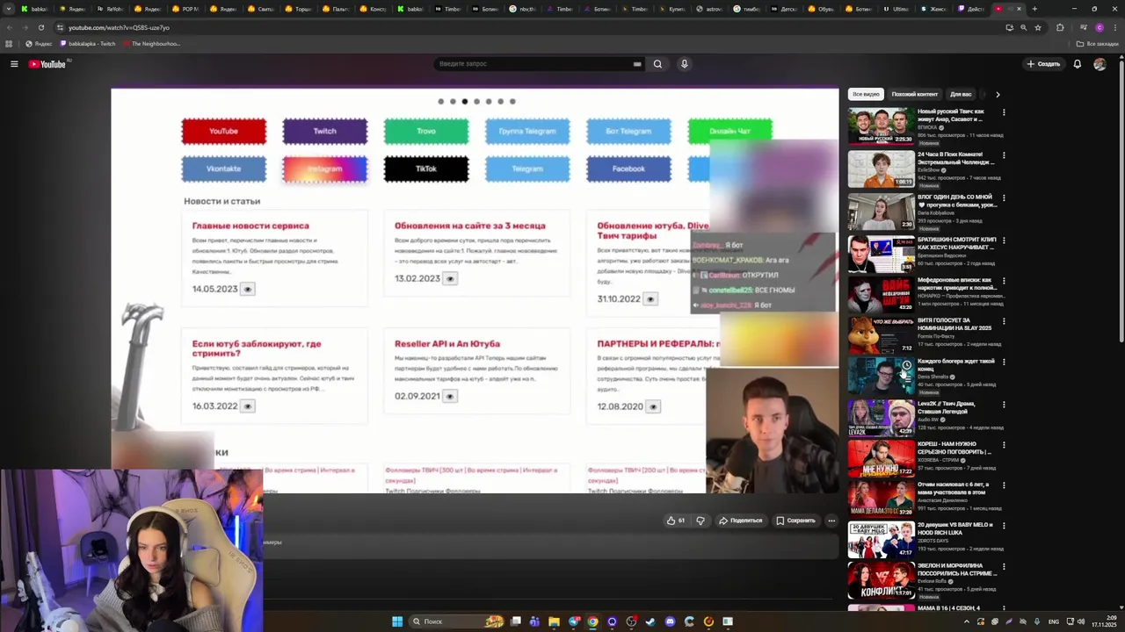Viewport: 1125px width, 632px height.
Task: Open the Chrome apps grid in the bookmarks bar
Action: [9, 43]
